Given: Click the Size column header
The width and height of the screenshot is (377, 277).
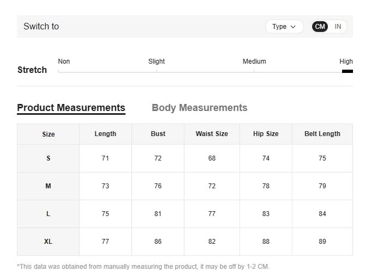Looking at the screenshot, I should [x=48, y=134].
